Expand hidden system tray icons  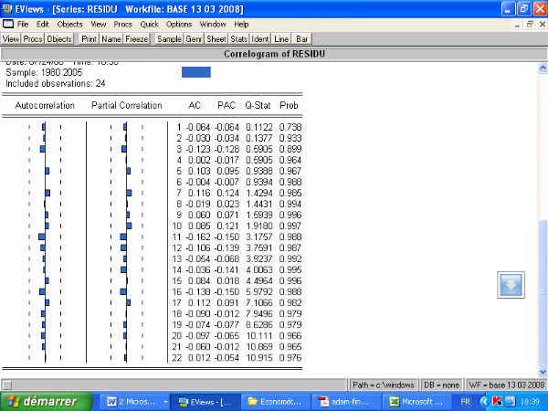coord(484,402)
